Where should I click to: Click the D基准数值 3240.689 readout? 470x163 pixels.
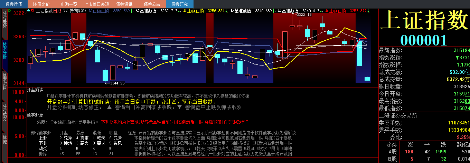(x=253, y=11)
